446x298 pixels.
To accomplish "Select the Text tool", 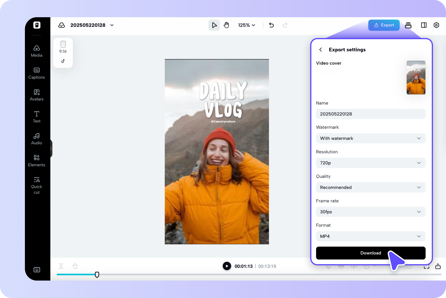I will pos(36,116).
